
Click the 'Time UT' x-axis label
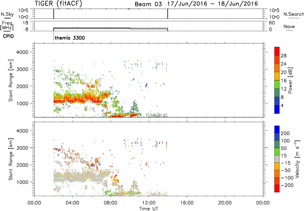click(x=149, y=209)
